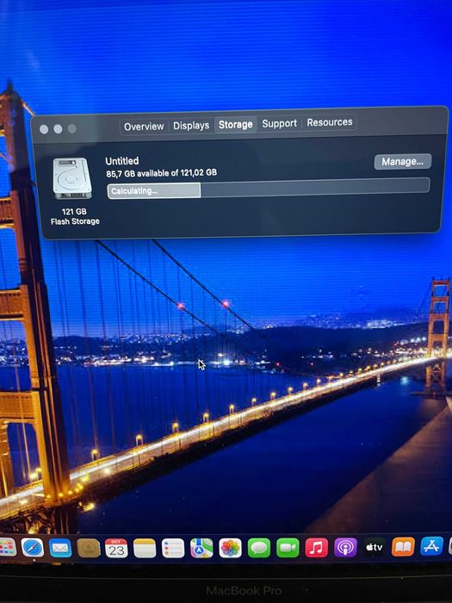
Task: Click the "85,7 GB available of 121,02 GB" text
Action: point(162,173)
